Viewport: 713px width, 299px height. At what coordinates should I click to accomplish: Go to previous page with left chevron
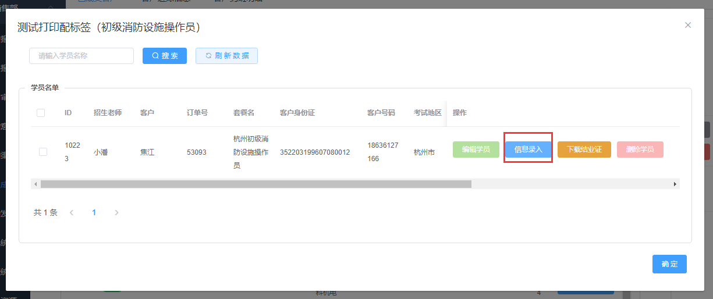coord(72,213)
